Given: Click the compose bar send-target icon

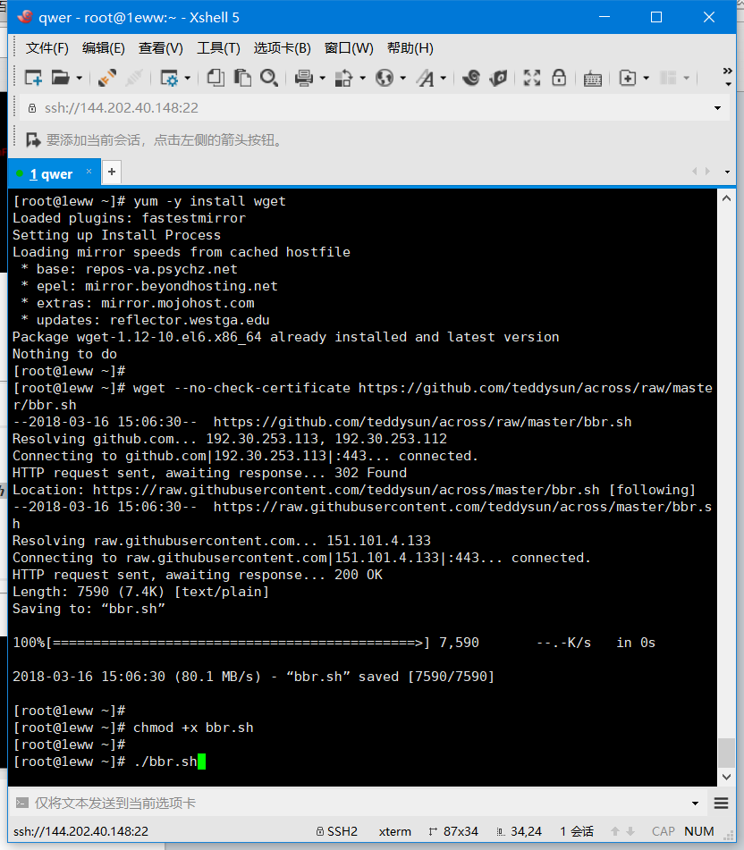Looking at the screenshot, I should click(x=21, y=803).
